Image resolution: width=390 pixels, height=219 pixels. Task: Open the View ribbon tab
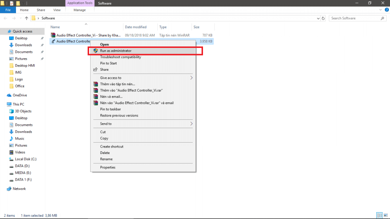click(57, 10)
